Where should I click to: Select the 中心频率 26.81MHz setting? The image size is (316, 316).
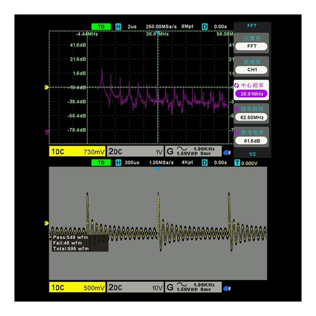point(252,90)
